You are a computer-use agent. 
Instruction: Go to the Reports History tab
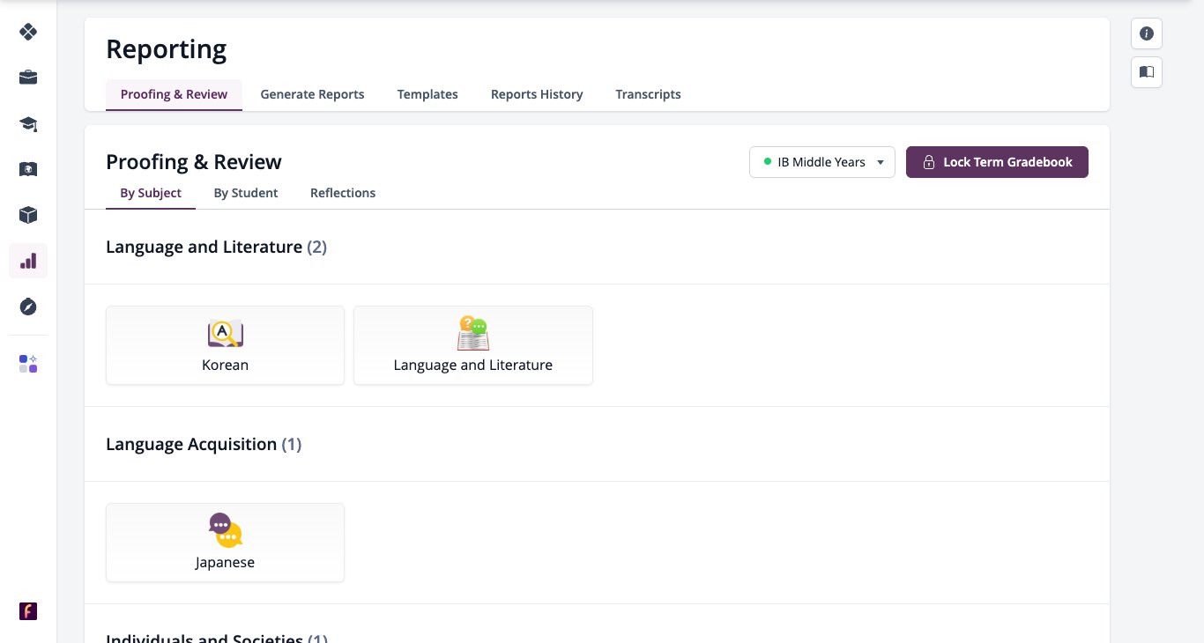(537, 94)
